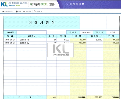Select the 수량 column header
Image resolution: width=121 pixels, height=100 pixels.
pos(51,36)
